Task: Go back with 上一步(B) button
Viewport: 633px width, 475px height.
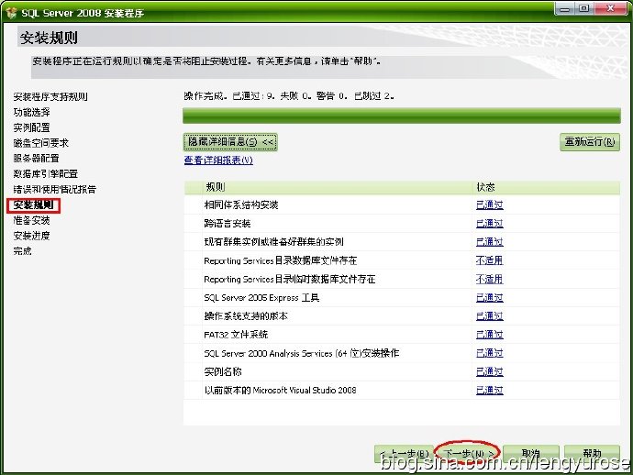Action: (x=404, y=454)
